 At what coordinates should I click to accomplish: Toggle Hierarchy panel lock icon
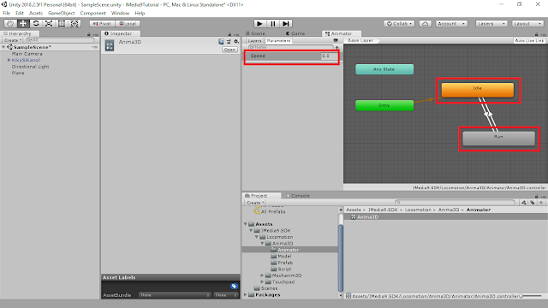(x=88, y=34)
